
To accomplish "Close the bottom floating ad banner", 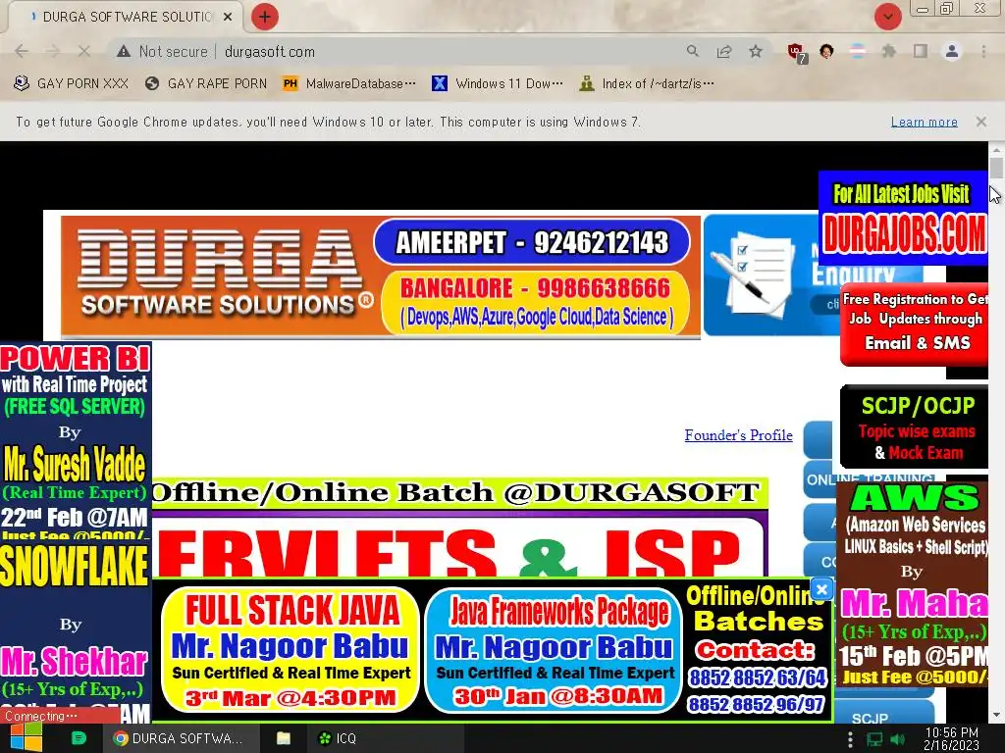I will (821, 588).
